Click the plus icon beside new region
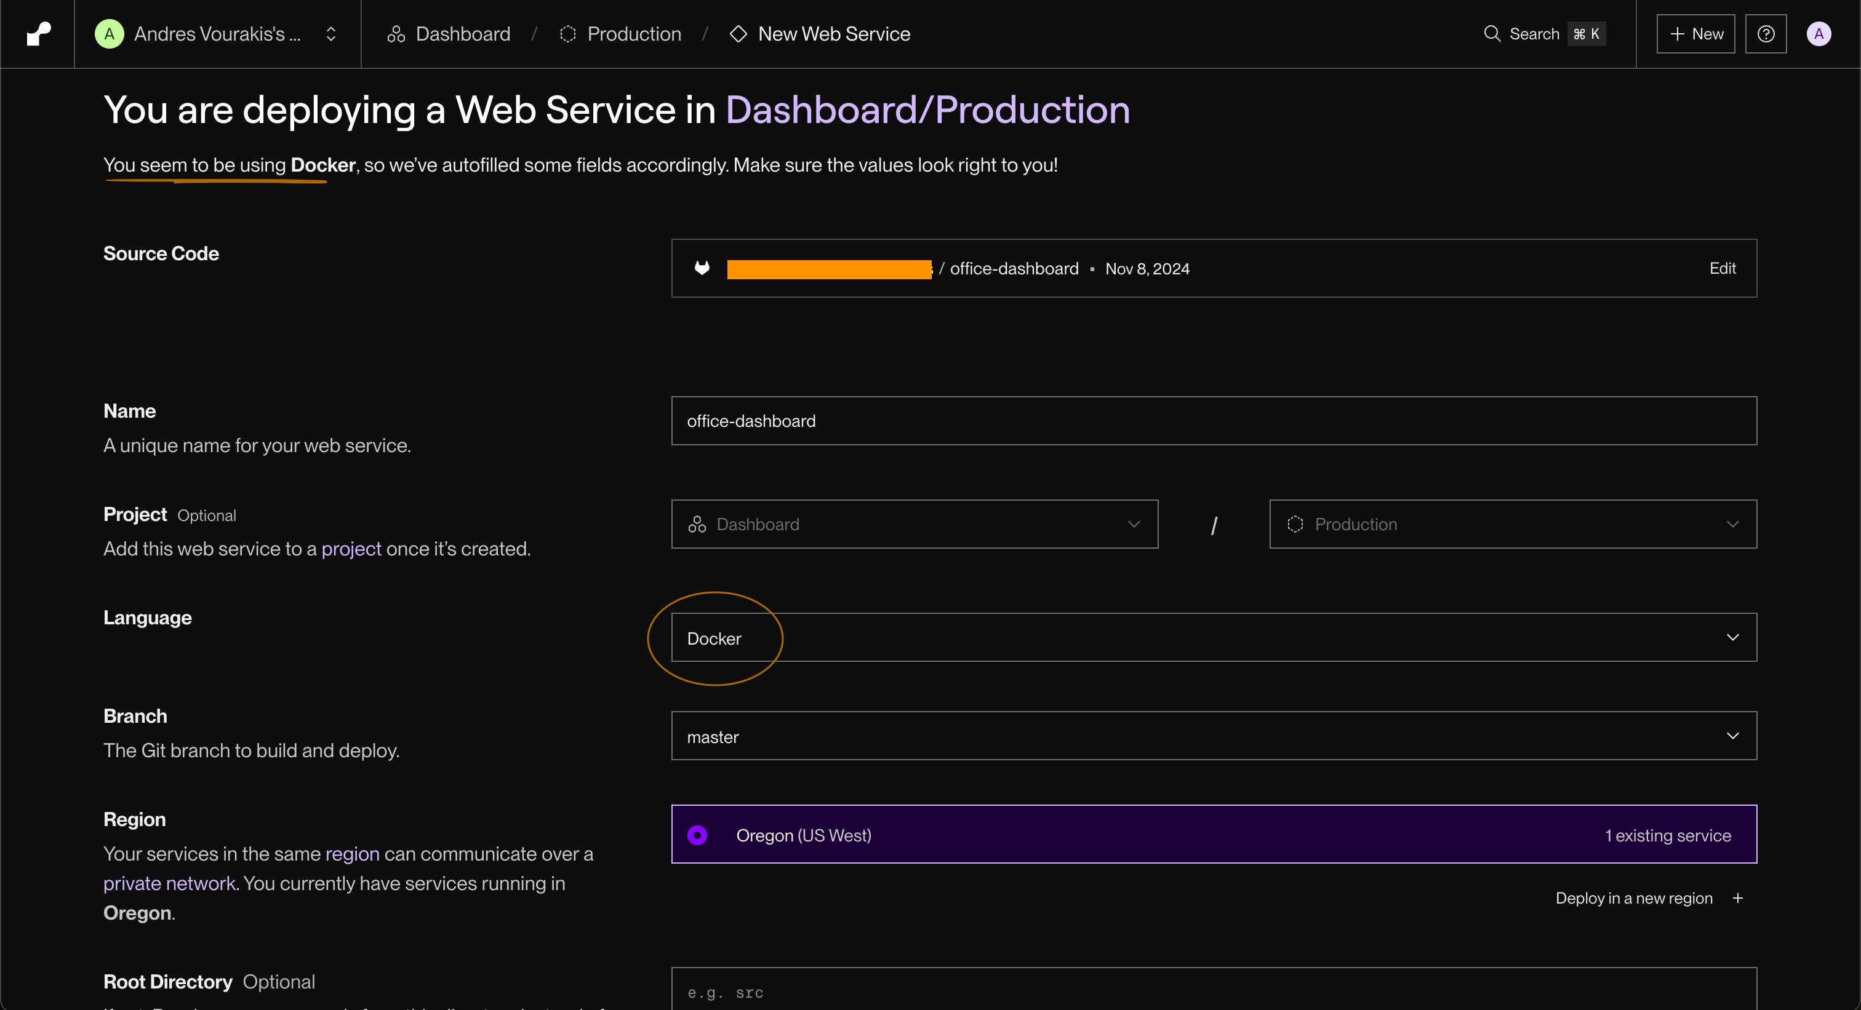This screenshot has height=1010, width=1861. (x=1737, y=898)
